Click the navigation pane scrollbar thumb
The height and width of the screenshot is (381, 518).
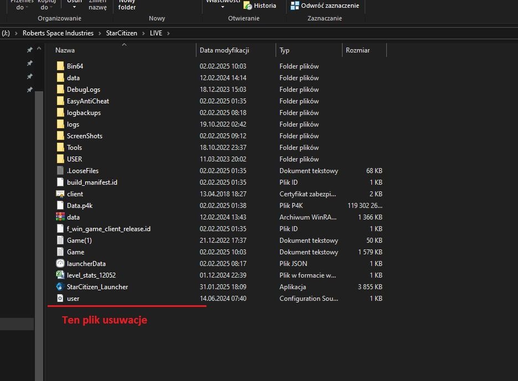tap(39, 236)
